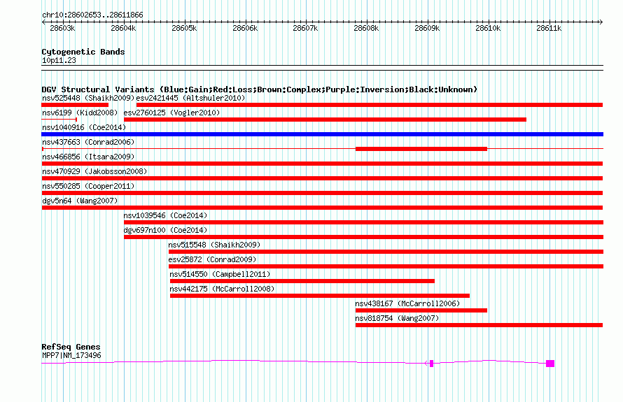Select the nsv515548 (Shaikh2009) label
Image resolution: width=623 pixels, height=402 pixels.
click(214, 245)
